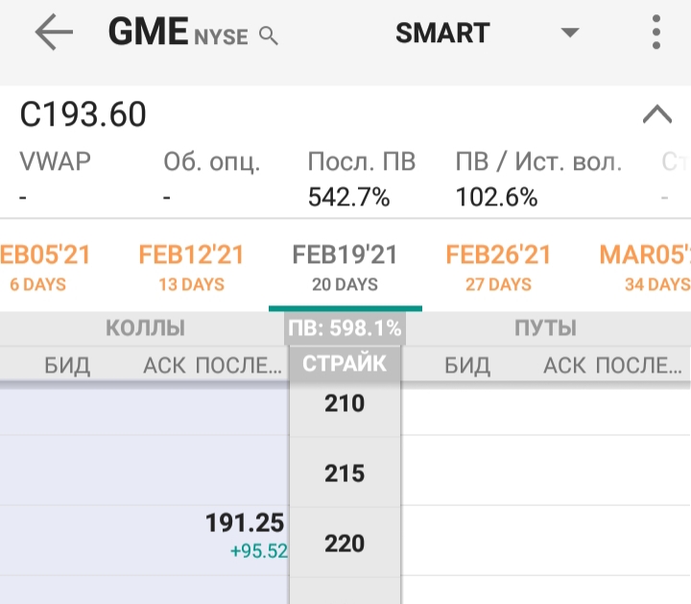
Task: Collapse the quote details chevron
Action: (x=657, y=114)
